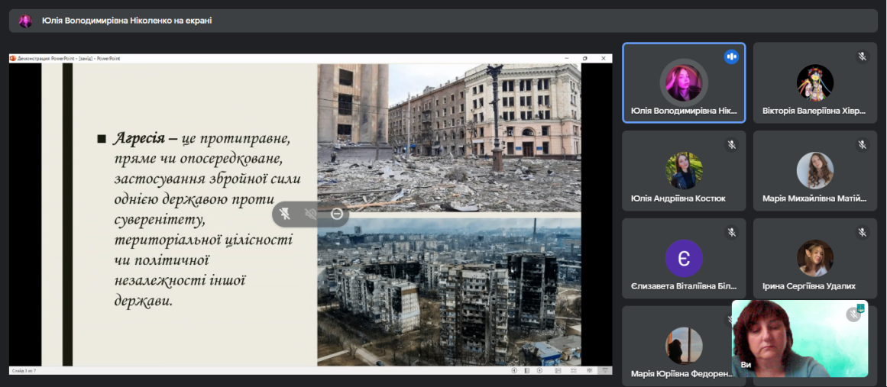Viewport: 887px width, 387px height.
Task: Switch to Slide Sorter view icon
Action: 574,370
